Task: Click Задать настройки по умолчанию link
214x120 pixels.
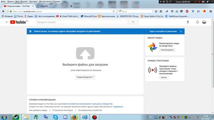Action: point(163,31)
